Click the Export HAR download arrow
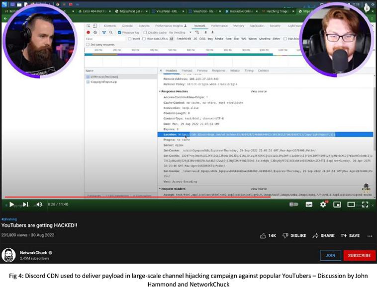The image size is (377, 287). (212, 32)
